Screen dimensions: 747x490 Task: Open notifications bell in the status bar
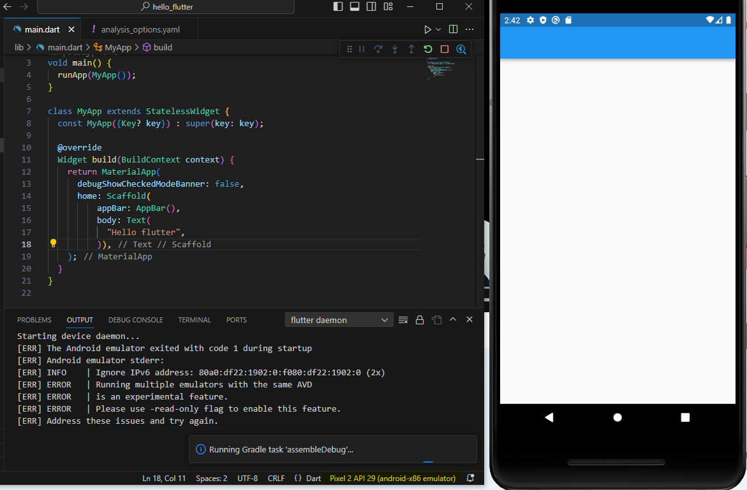click(x=470, y=478)
